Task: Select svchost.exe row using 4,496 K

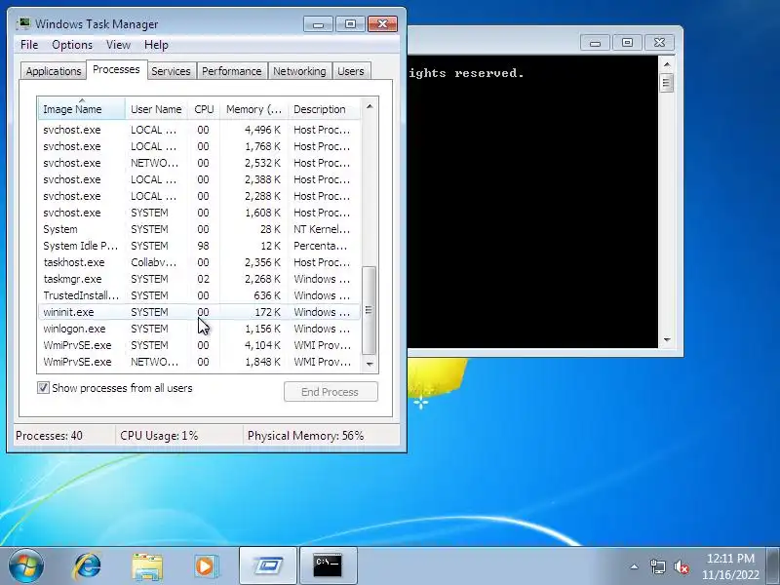Action: coord(199,130)
